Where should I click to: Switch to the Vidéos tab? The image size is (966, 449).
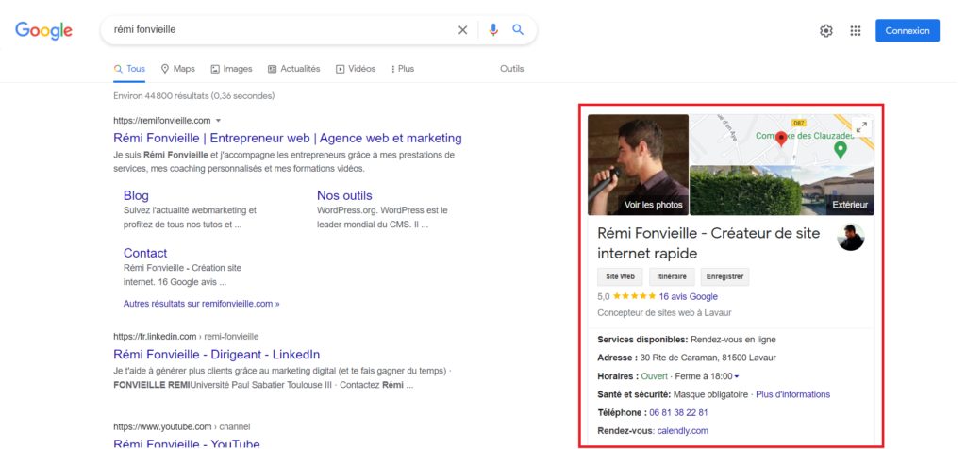click(x=356, y=69)
